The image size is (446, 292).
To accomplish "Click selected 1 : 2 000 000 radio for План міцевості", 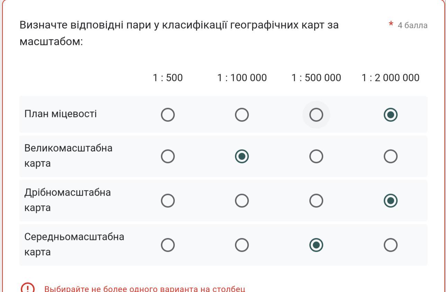I will click(x=391, y=115).
